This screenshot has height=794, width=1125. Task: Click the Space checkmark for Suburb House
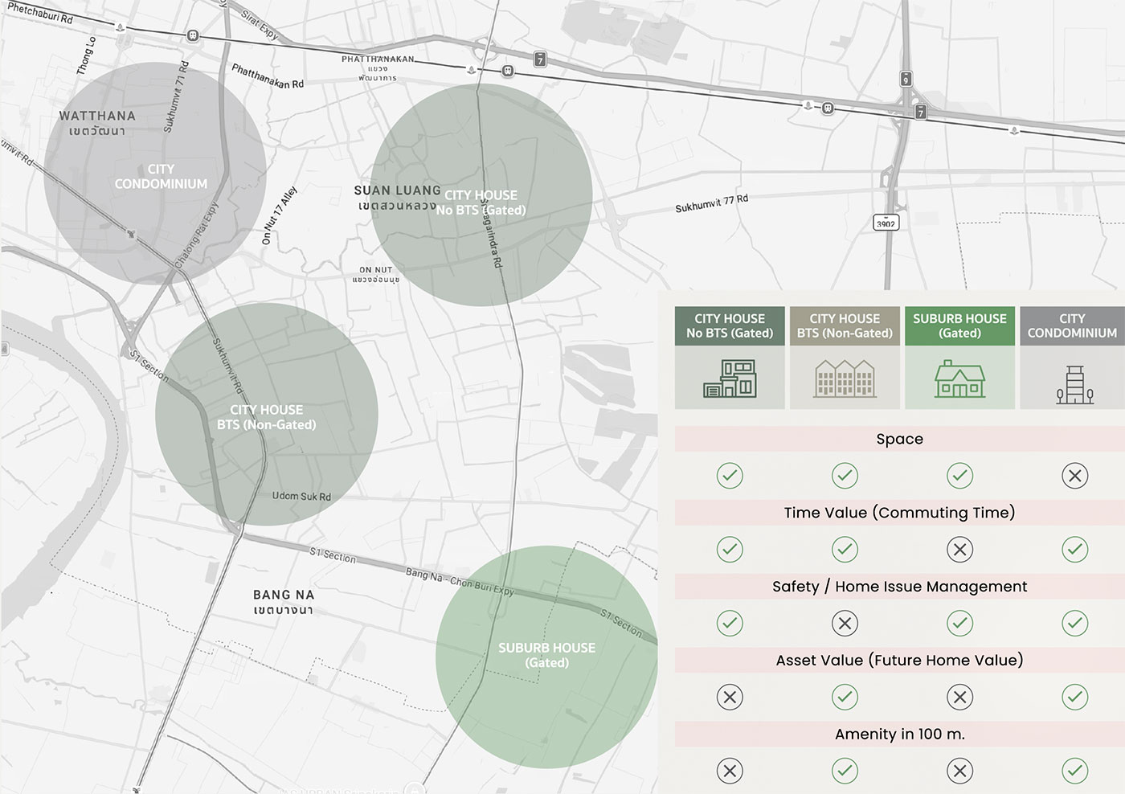[959, 476]
